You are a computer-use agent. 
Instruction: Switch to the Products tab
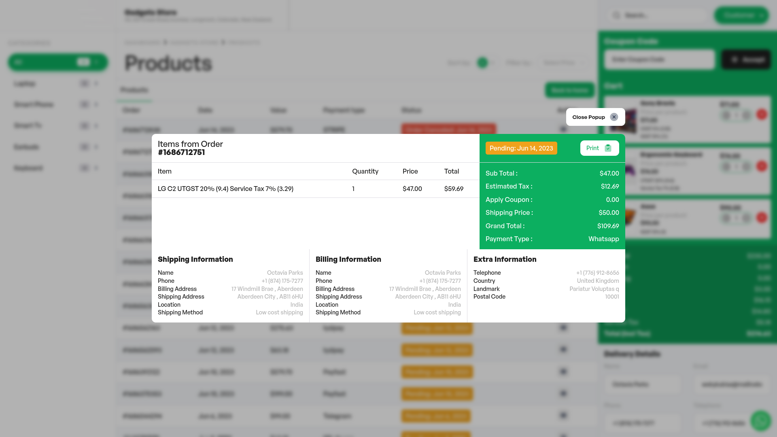[134, 90]
